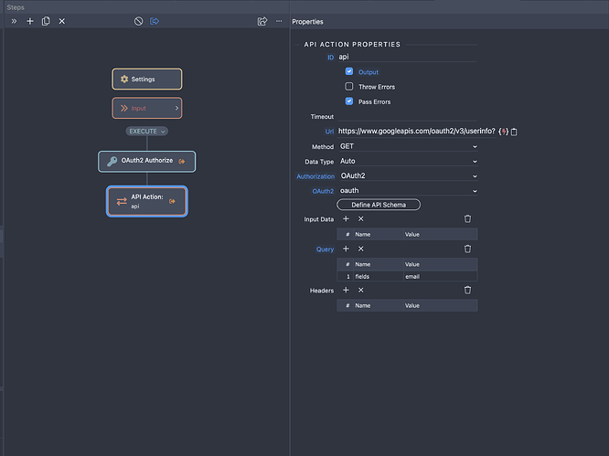The width and height of the screenshot is (609, 456).
Task: Click the swap arrows icon on API Action
Action: pyautogui.click(x=122, y=201)
